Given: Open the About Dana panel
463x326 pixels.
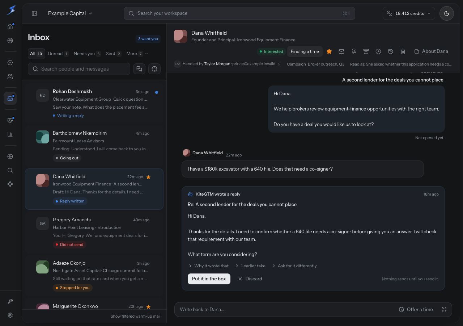Looking at the screenshot, I should 431,51.
